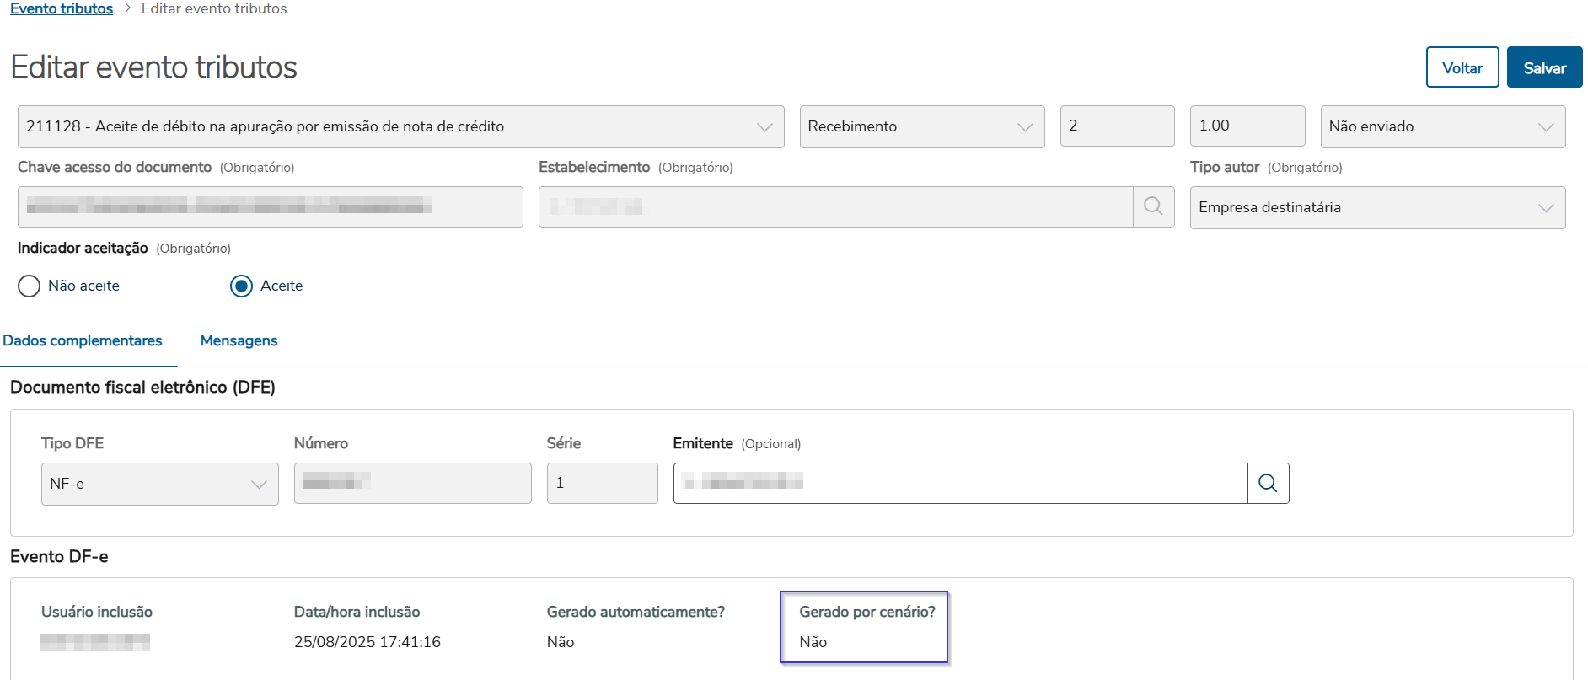This screenshot has height=680, width=1588.
Task: Open the event type dropdown 211128
Action: tap(400, 126)
